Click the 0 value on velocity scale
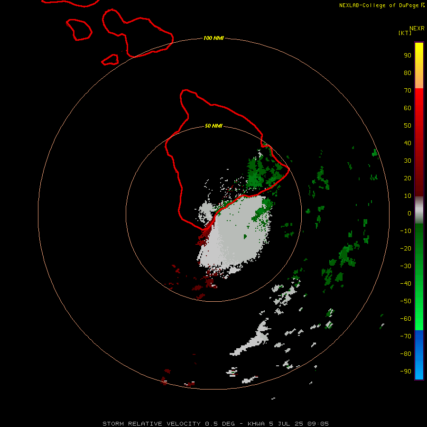 point(409,213)
